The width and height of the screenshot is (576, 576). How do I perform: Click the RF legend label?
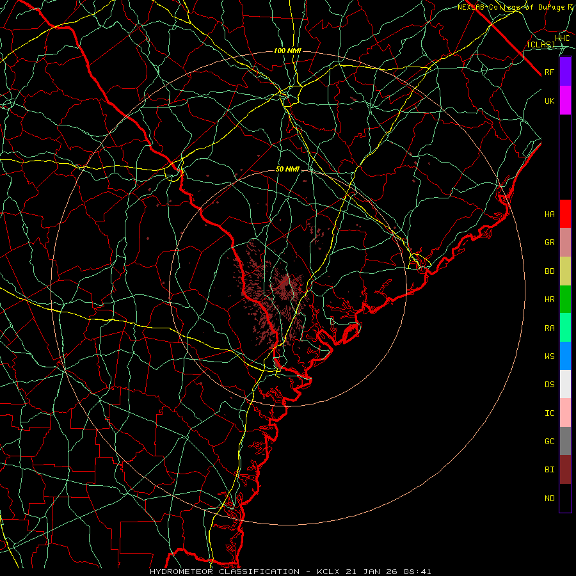549,72
